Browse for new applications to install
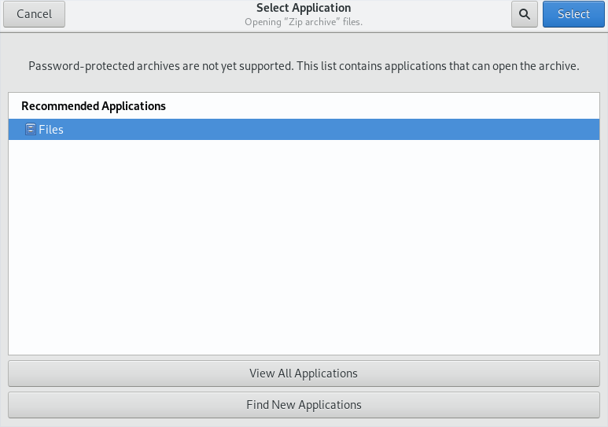 (x=304, y=405)
